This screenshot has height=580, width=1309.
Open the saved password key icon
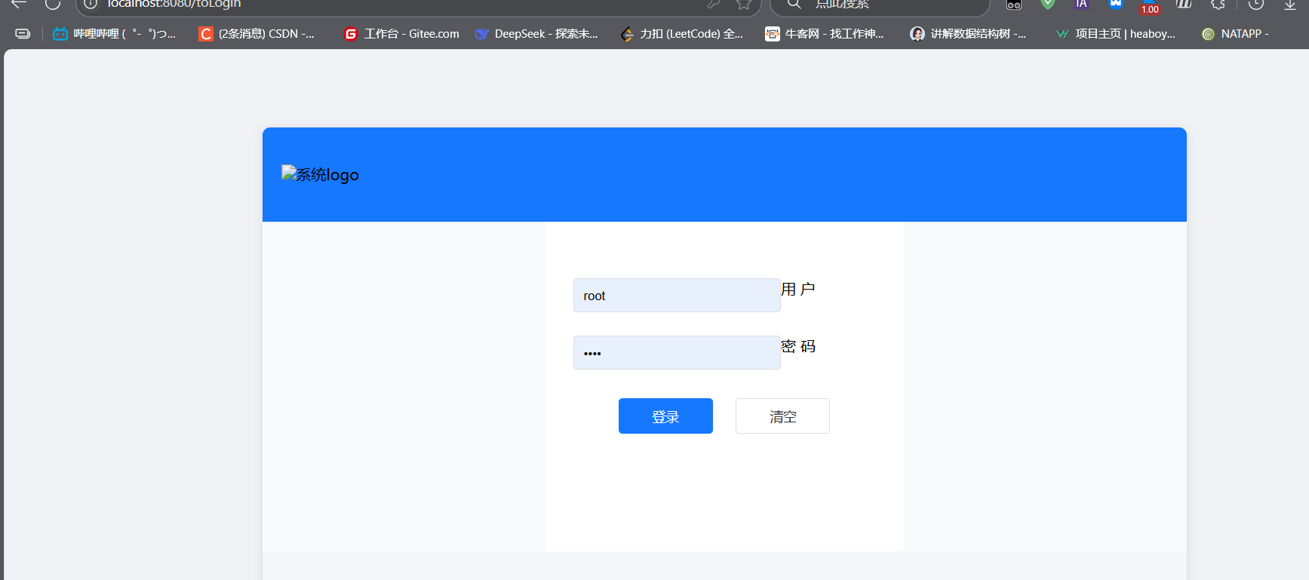click(713, 4)
